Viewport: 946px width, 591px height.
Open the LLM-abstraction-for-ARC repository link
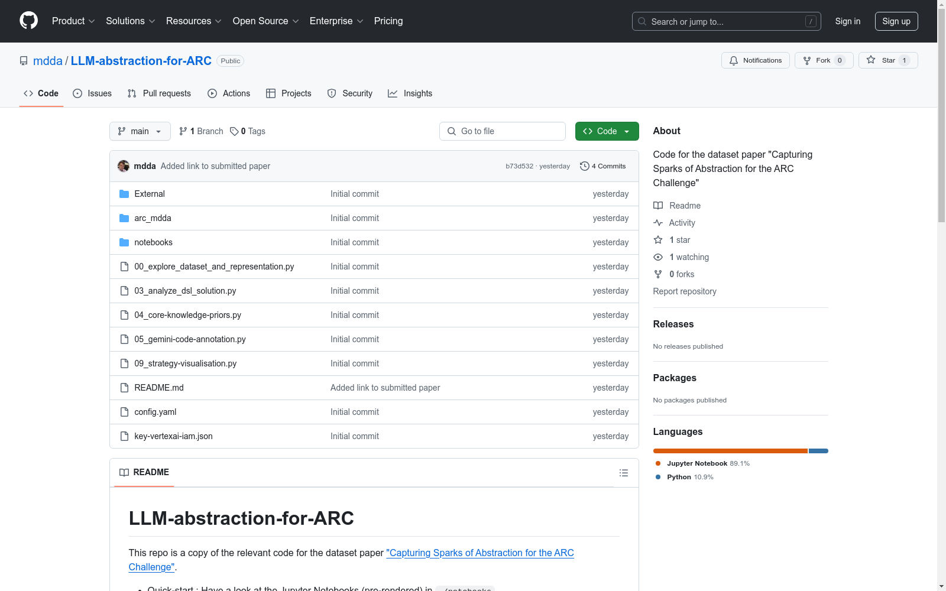point(141,61)
